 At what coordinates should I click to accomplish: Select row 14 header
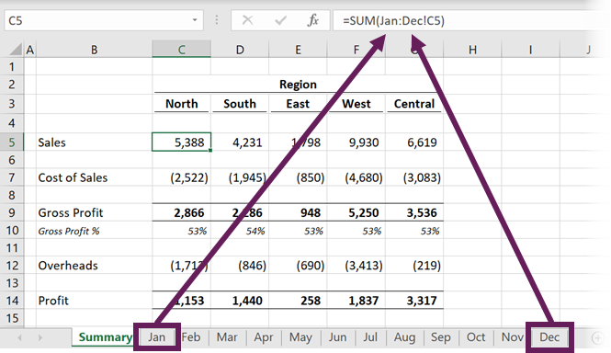pyautogui.click(x=12, y=301)
